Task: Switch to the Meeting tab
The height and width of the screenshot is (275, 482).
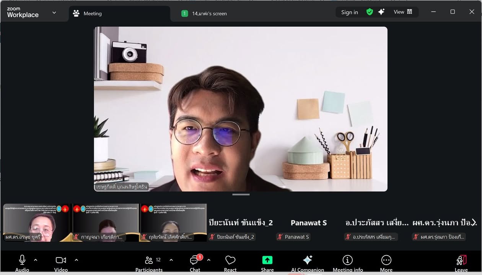Action: point(93,14)
